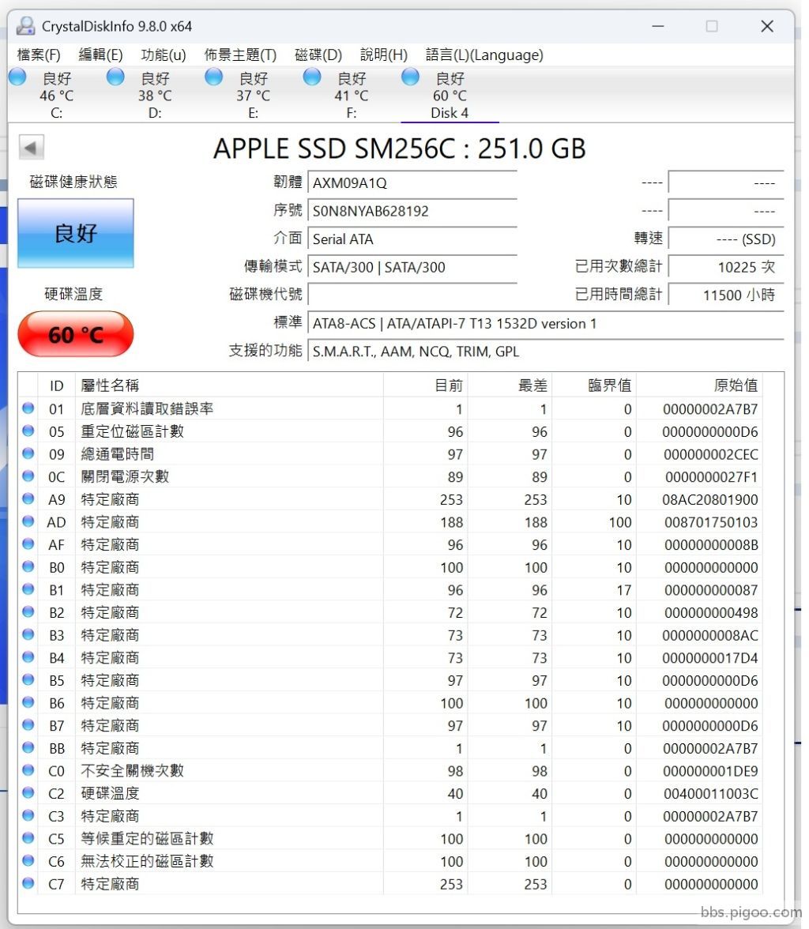Screen dimensions: 809x929
Task: Click status dot for attribute B0
Action: (28, 566)
